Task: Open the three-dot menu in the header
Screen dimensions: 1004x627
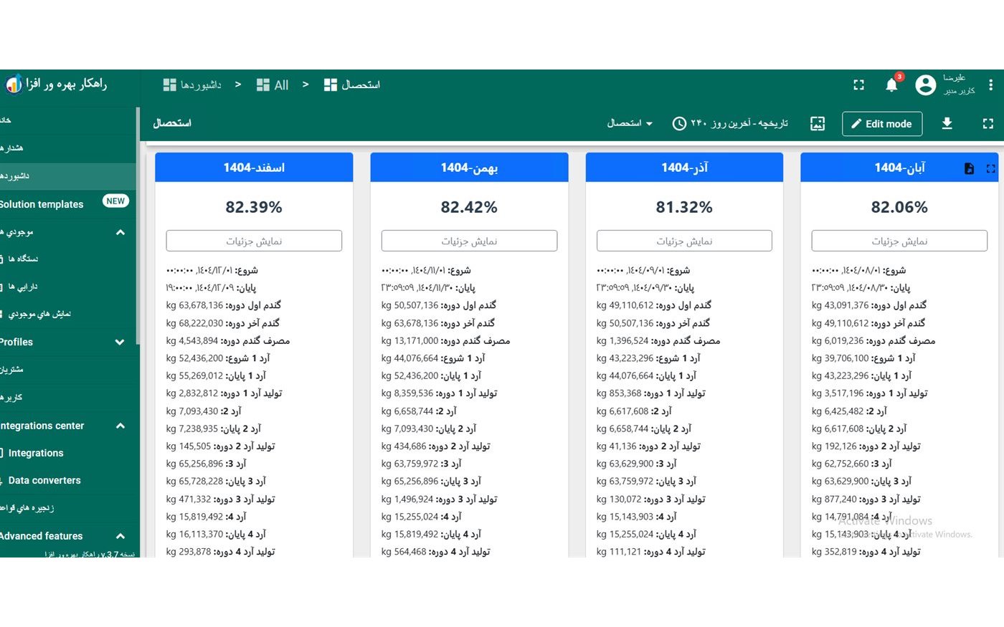Action: pyautogui.click(x=990, y=85)
